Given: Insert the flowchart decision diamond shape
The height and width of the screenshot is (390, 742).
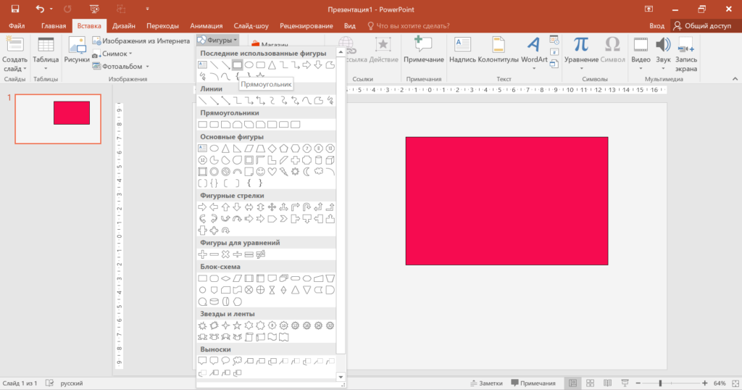Looking at the screenshot, I should 226,278.
